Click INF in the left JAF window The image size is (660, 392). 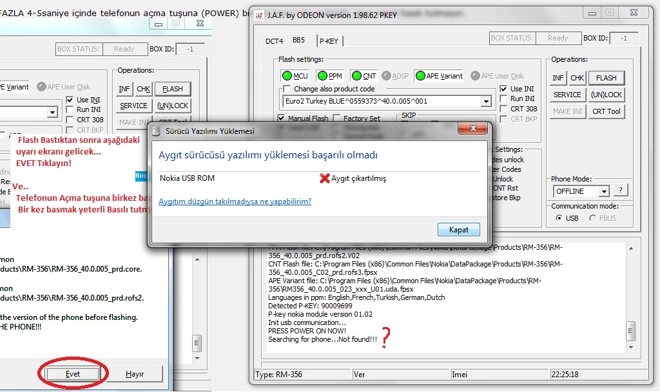point(124,89)
